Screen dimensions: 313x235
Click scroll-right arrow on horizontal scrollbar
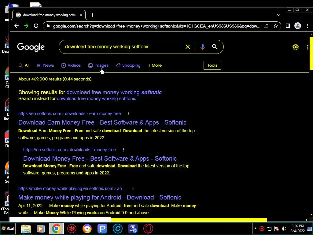[306, 220]
